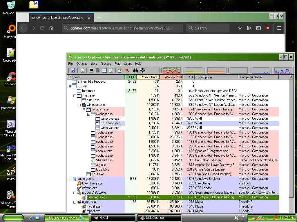This screenshot has width=297, height=222.
Task: Open the browser hamburger menu
Action: click(x=279, y=28)
